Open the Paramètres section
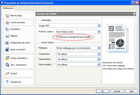The image size is (140, 95). (19, 29)
